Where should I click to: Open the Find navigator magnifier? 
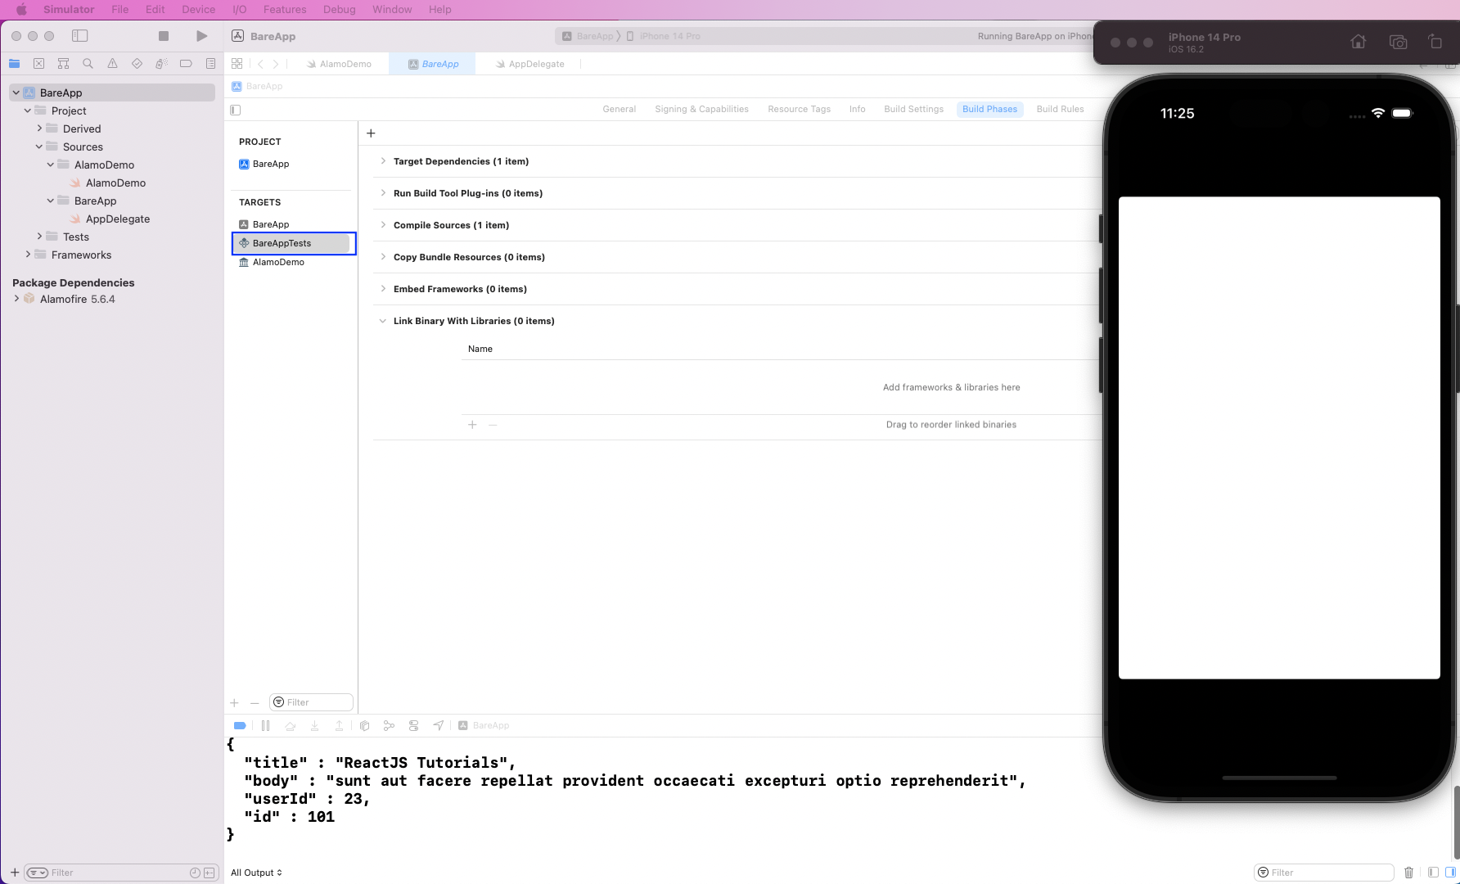pyautogui.click(x=88, y=64)
